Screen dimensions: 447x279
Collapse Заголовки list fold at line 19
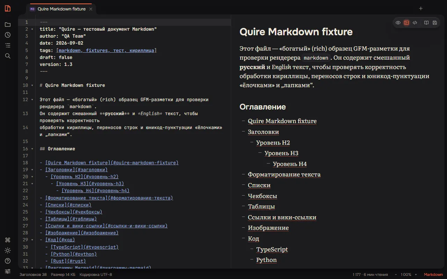click(32, 170)
